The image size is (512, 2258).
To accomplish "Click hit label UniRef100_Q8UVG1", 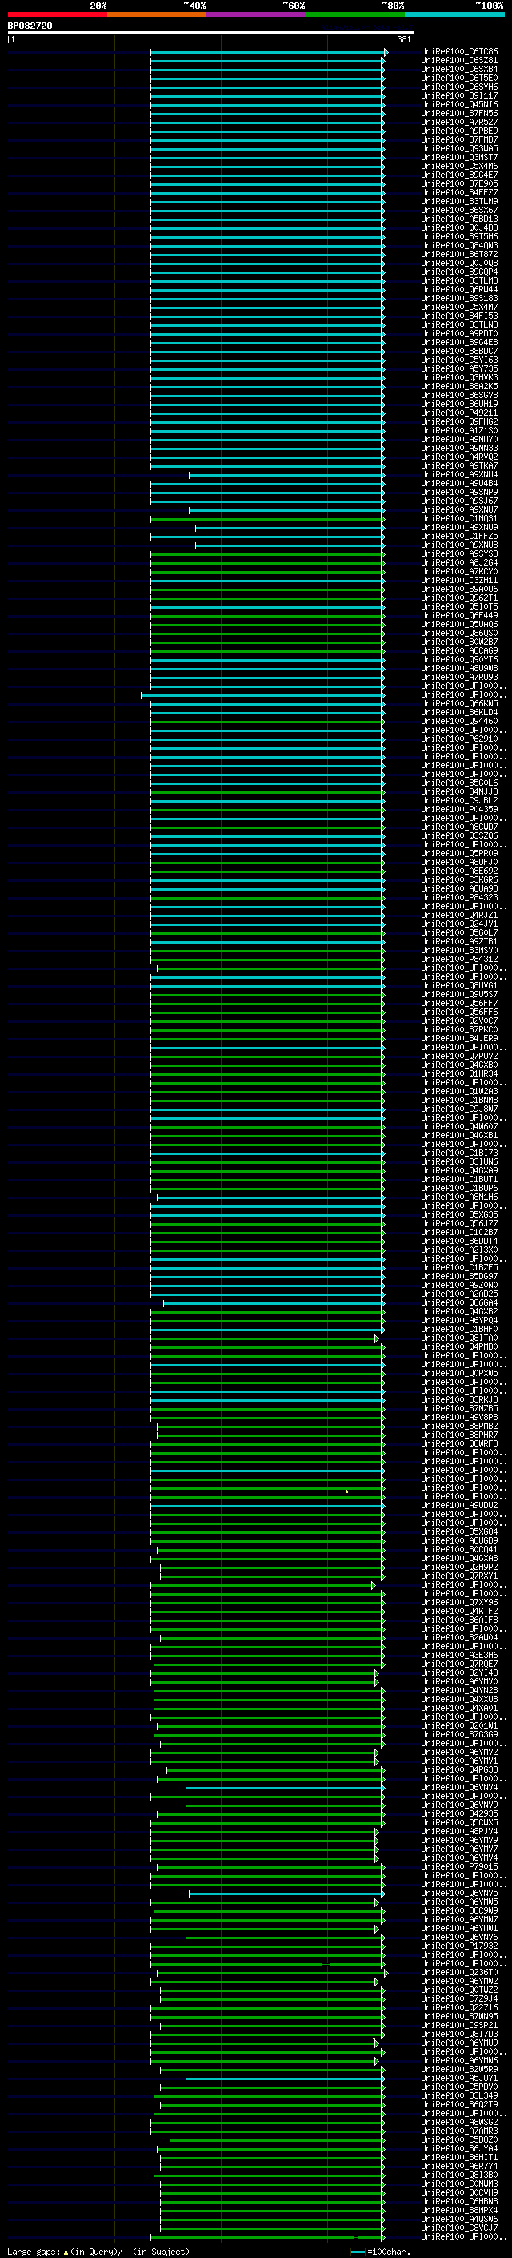I will point(459,985).
